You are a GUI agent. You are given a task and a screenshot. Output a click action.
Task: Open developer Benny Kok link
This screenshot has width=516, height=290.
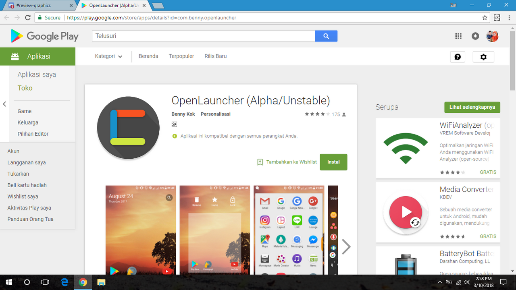point(183,114)
